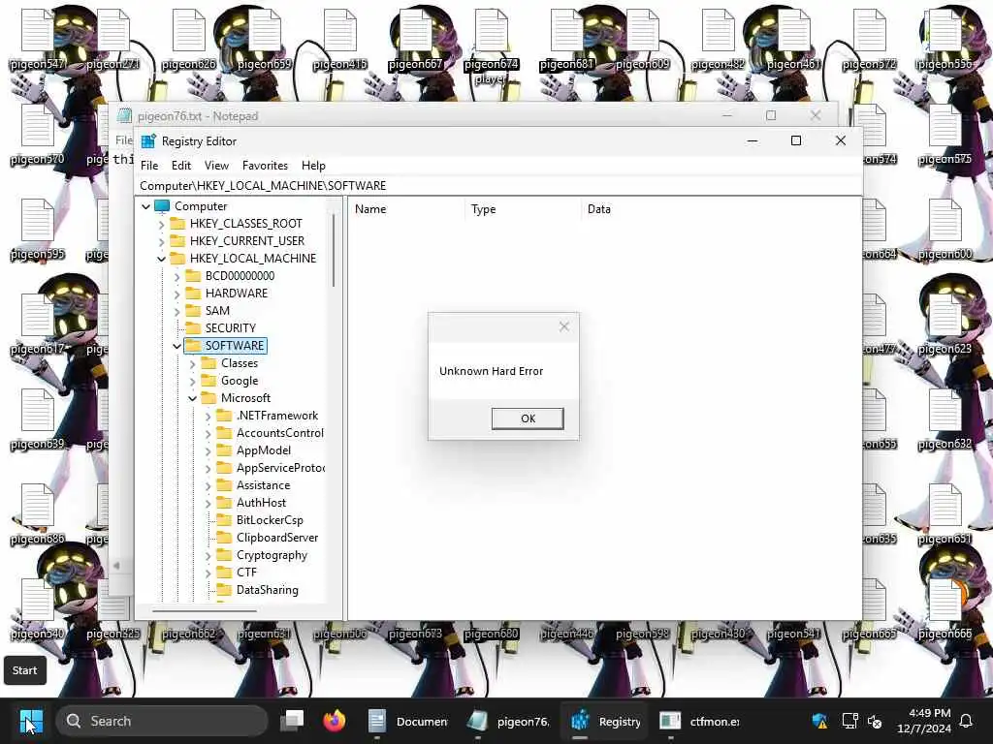
Task: Open Windows Security tray icon
Action: pyautogui.click(x=819, y=721)
